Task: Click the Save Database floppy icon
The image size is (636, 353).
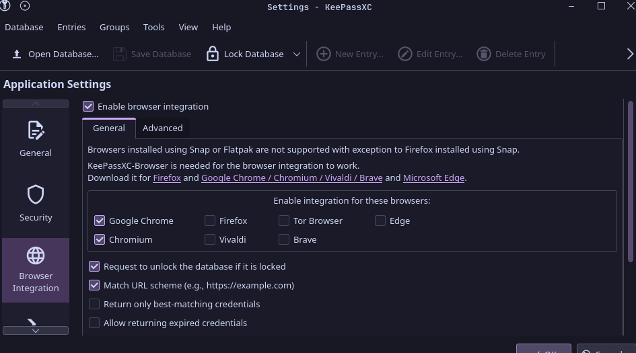Action: pos(119,54)
